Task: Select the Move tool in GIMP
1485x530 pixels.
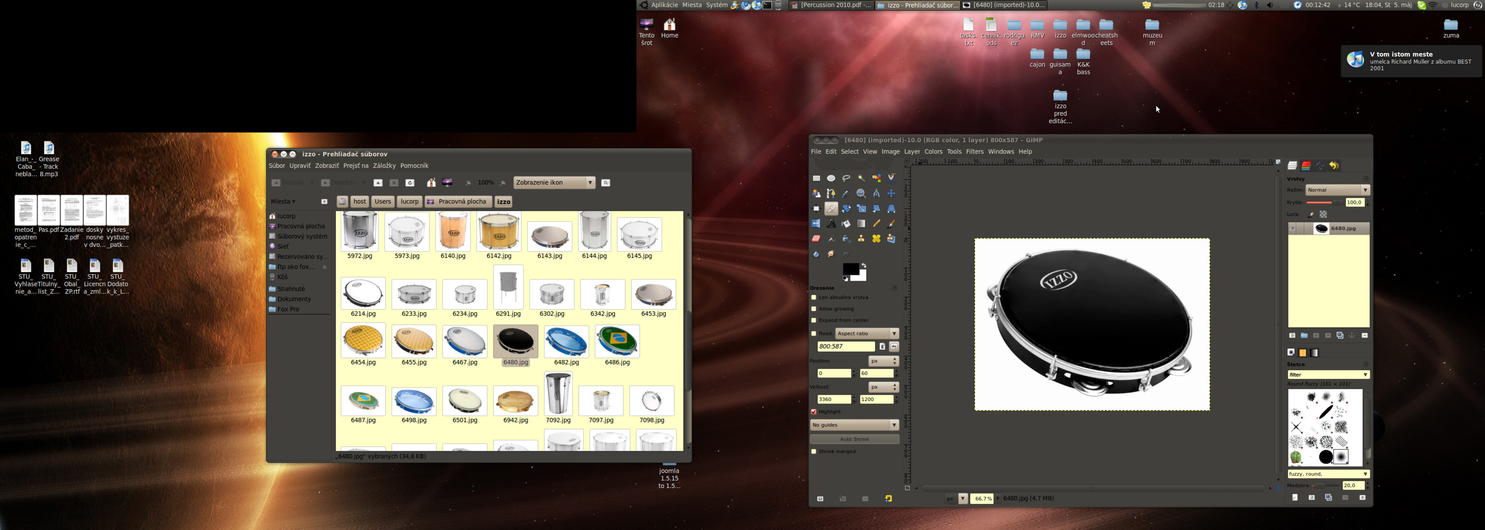Action: (x=891, y=193)
